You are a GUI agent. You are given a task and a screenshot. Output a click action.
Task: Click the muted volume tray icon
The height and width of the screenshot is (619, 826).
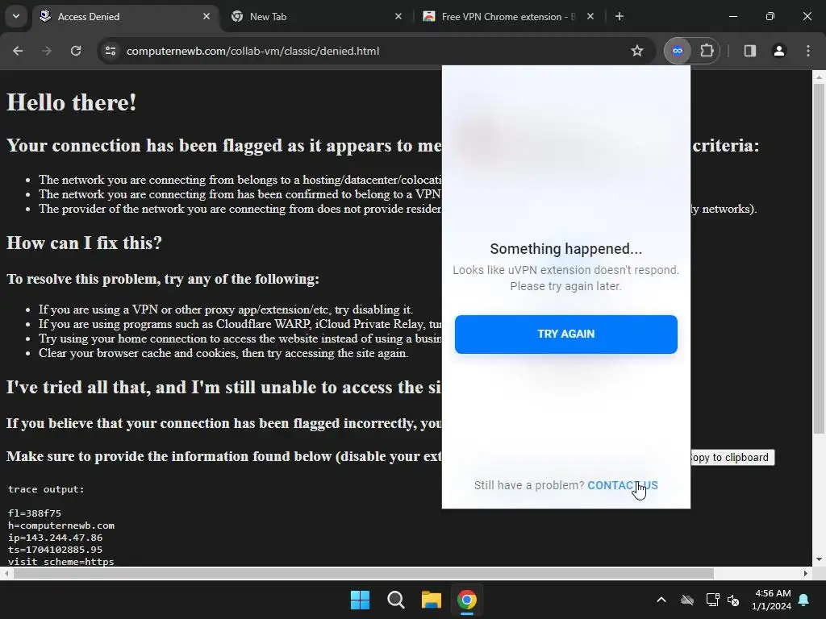tap(733, 600)
